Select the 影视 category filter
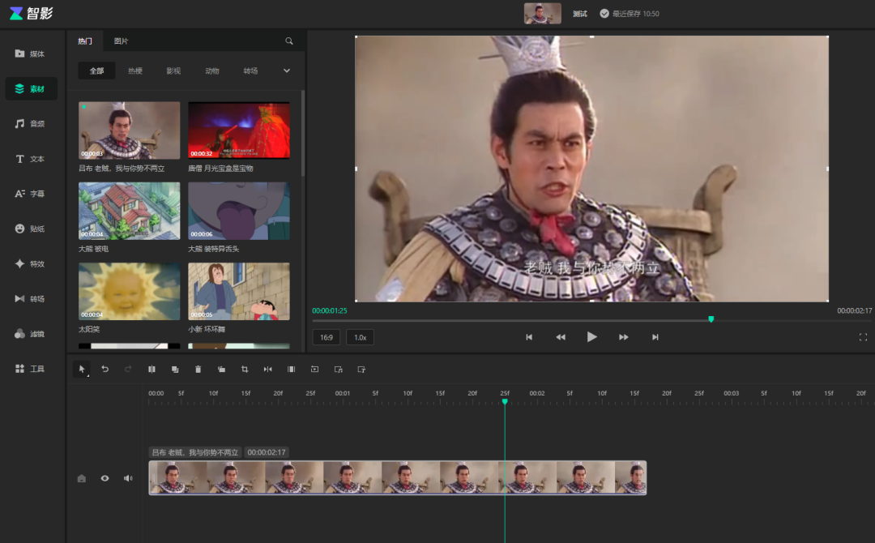The width and height of the screenshot is (875, 543). [173, 71]
